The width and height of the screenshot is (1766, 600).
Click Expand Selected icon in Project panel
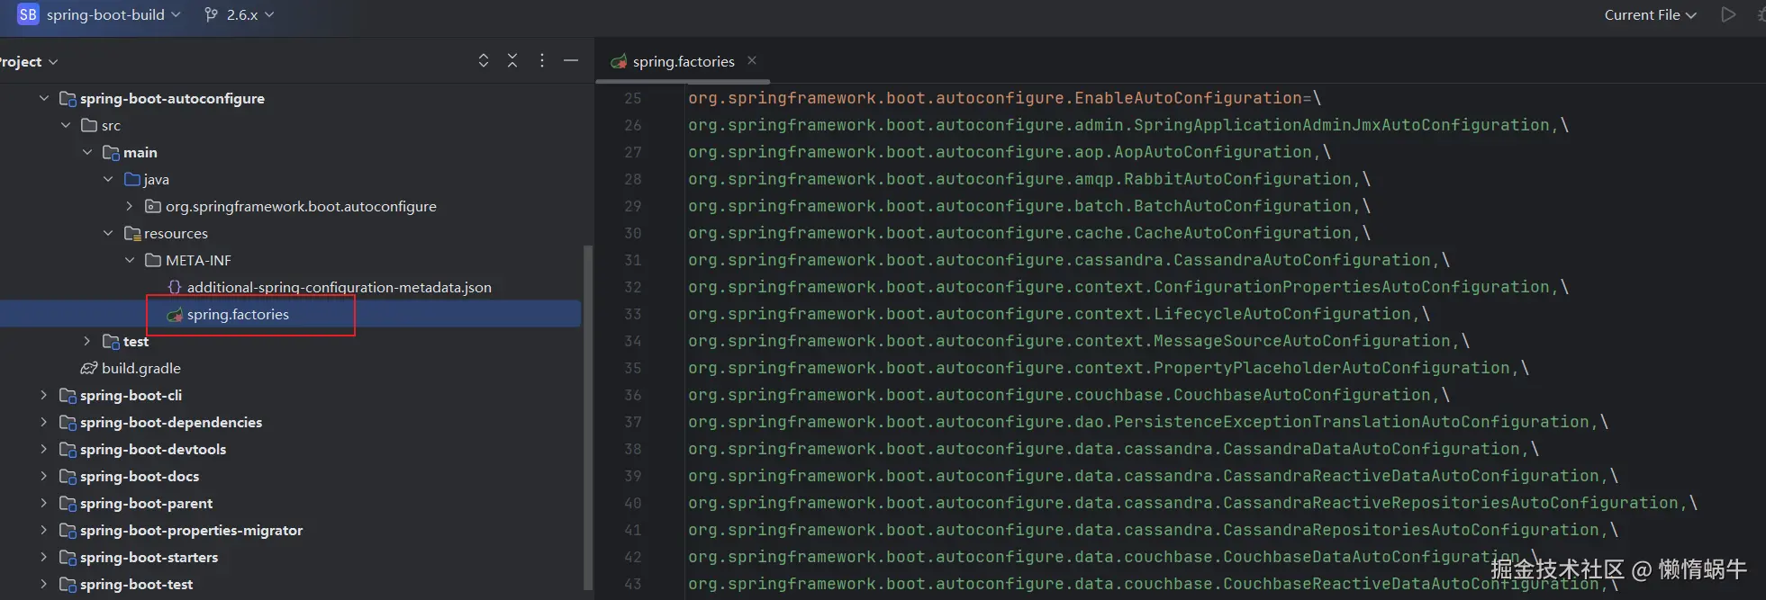click(484, 60)
